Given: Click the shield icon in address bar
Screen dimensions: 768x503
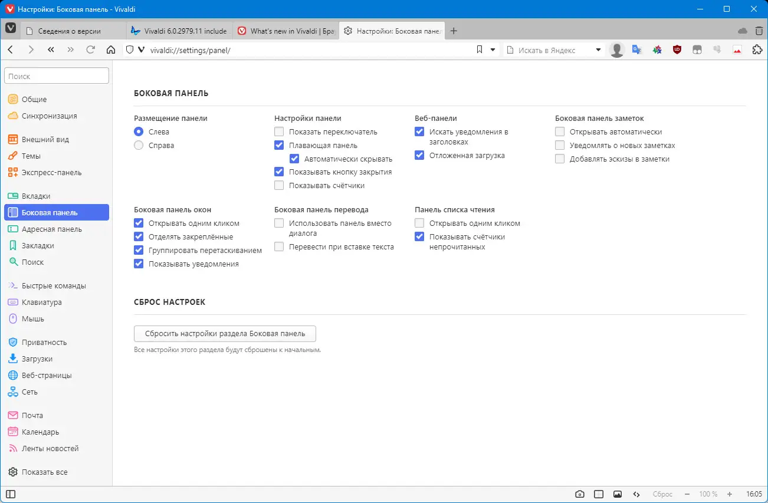Looking at the screenshot, I should click(130, 50).
